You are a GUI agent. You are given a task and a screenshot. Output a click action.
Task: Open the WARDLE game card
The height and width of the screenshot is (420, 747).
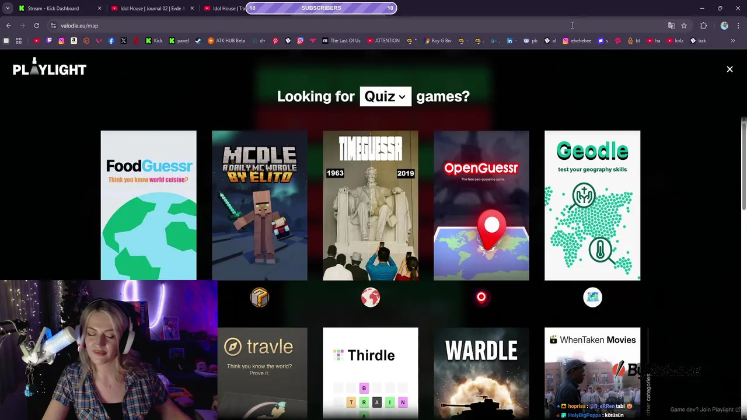[481, 373]
